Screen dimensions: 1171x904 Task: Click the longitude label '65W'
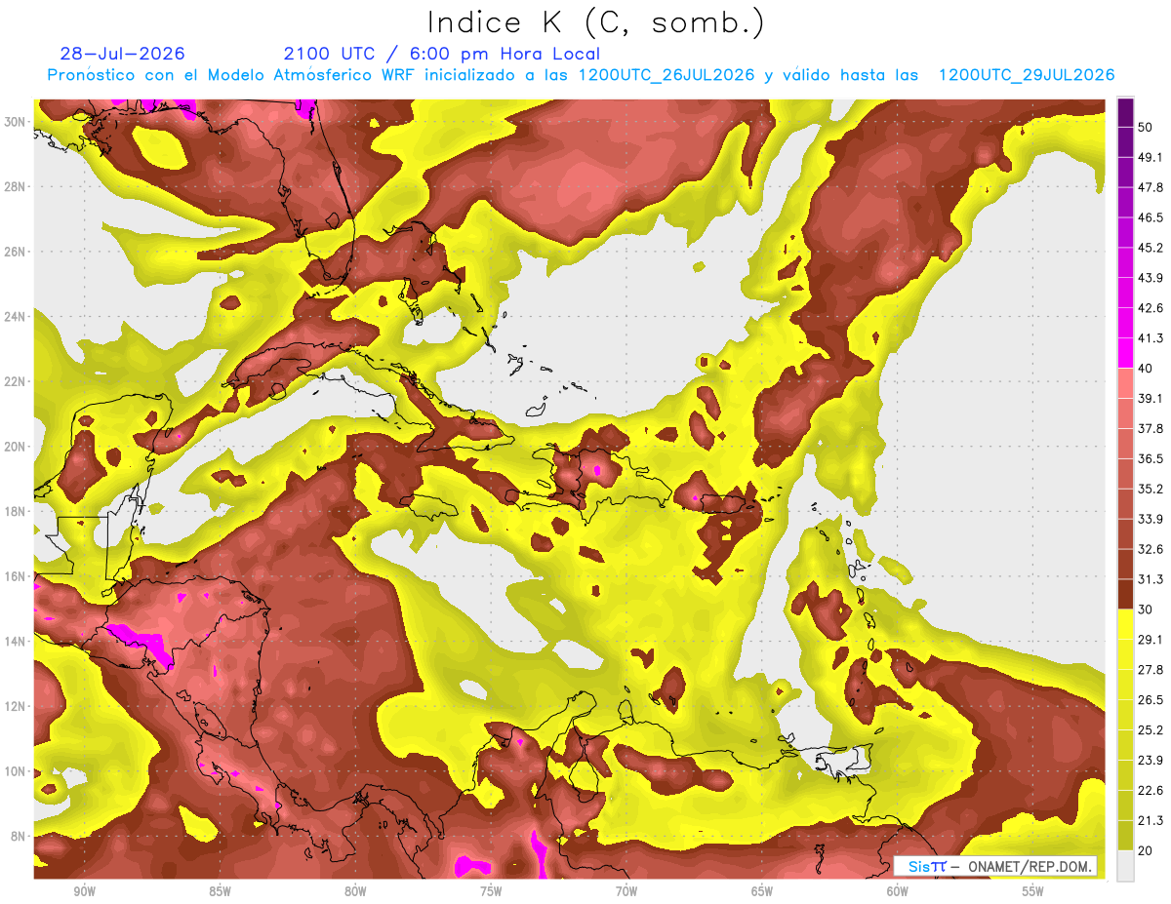point(762,892)
